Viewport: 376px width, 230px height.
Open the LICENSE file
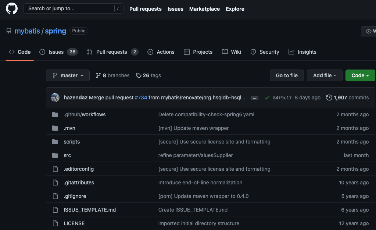point(74,223)
